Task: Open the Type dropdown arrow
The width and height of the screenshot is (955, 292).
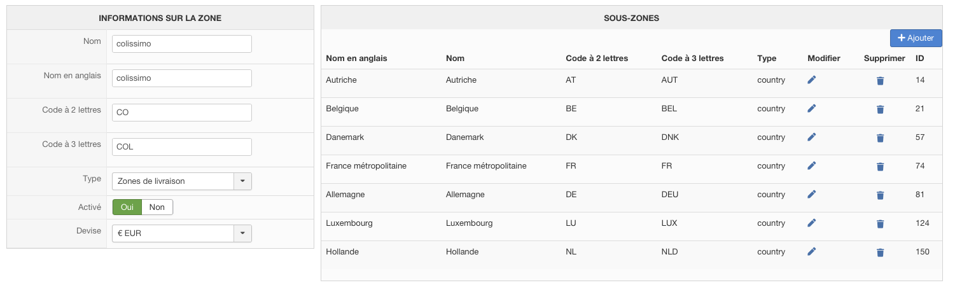Action: pos(242,181)
